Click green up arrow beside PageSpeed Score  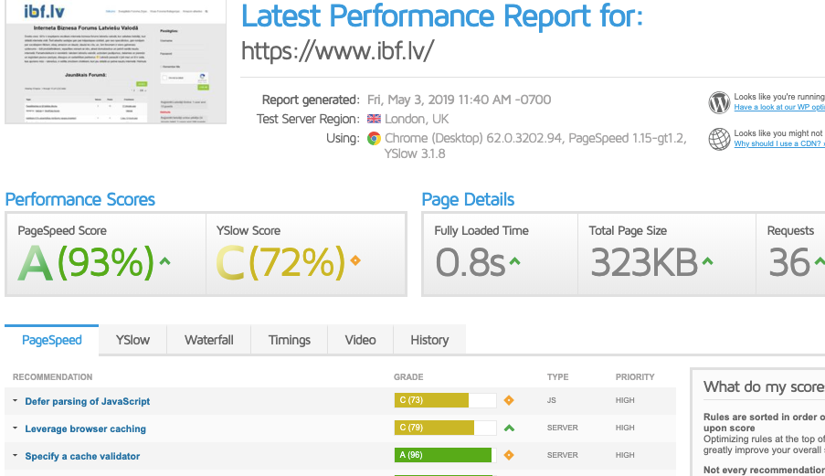click(x=165, y=262)
